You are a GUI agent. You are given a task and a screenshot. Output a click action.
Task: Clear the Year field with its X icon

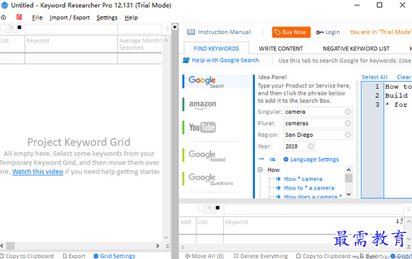pos(311,146)
